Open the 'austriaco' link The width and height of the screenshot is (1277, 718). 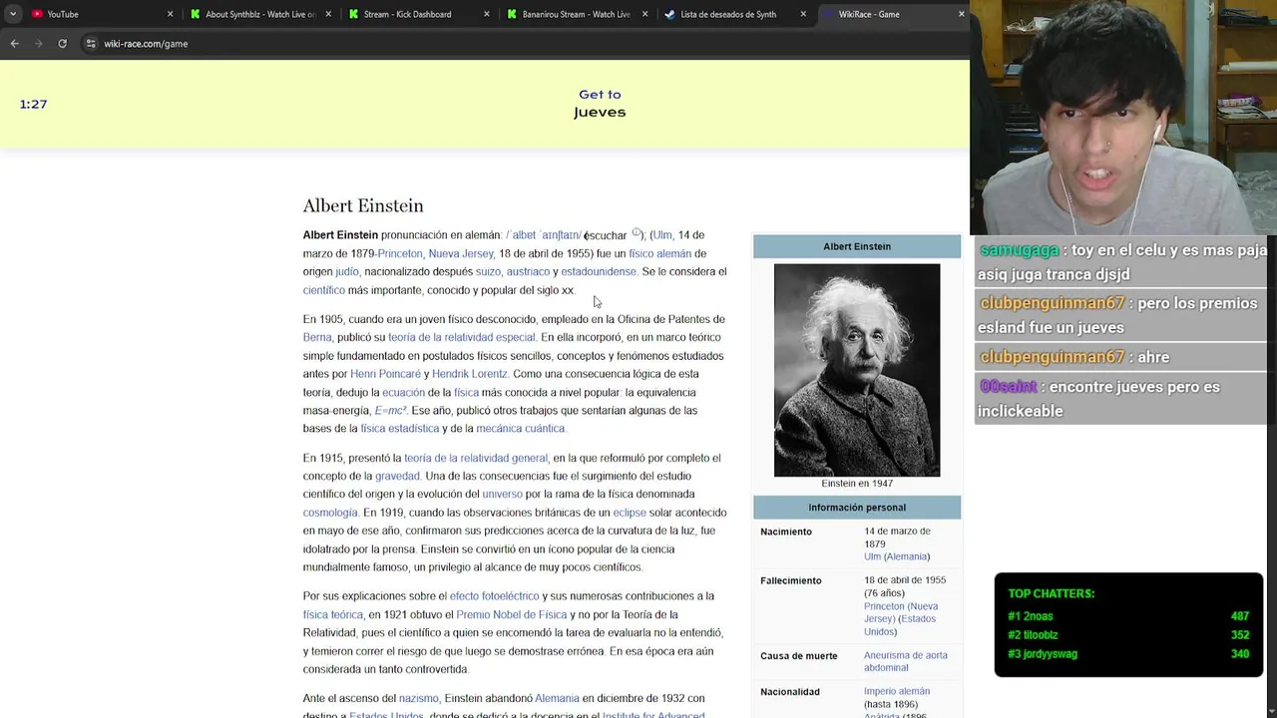coord(528,271)
